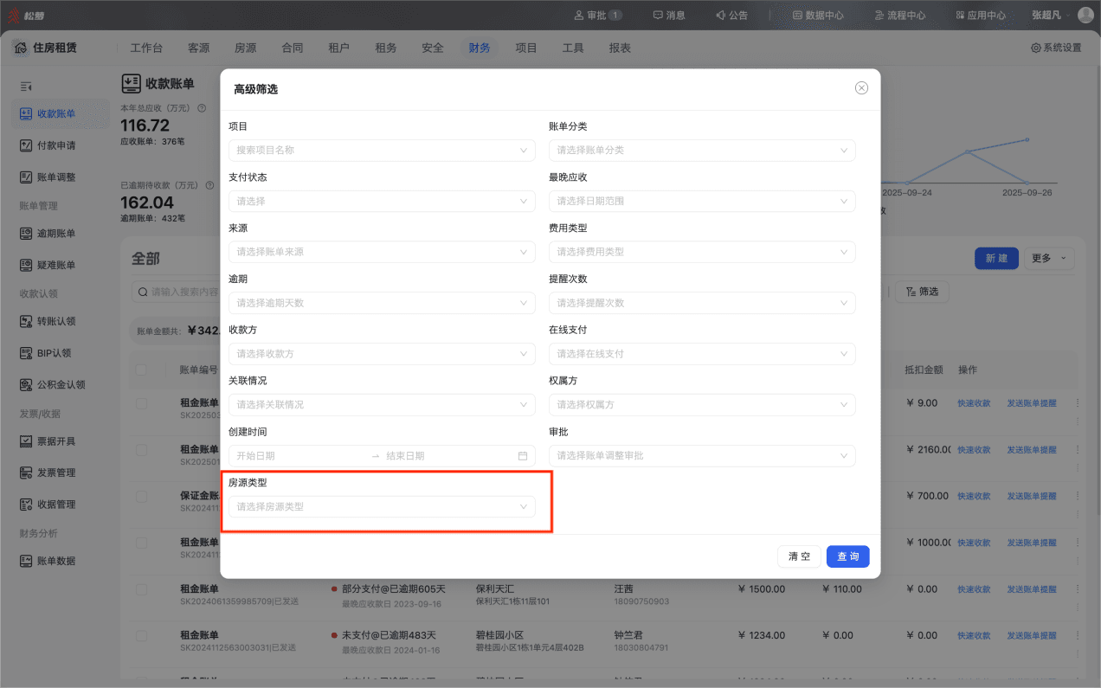Open 系统设置 gear icon
This screenshot has height=688, width=1101.
point(1035,48)
